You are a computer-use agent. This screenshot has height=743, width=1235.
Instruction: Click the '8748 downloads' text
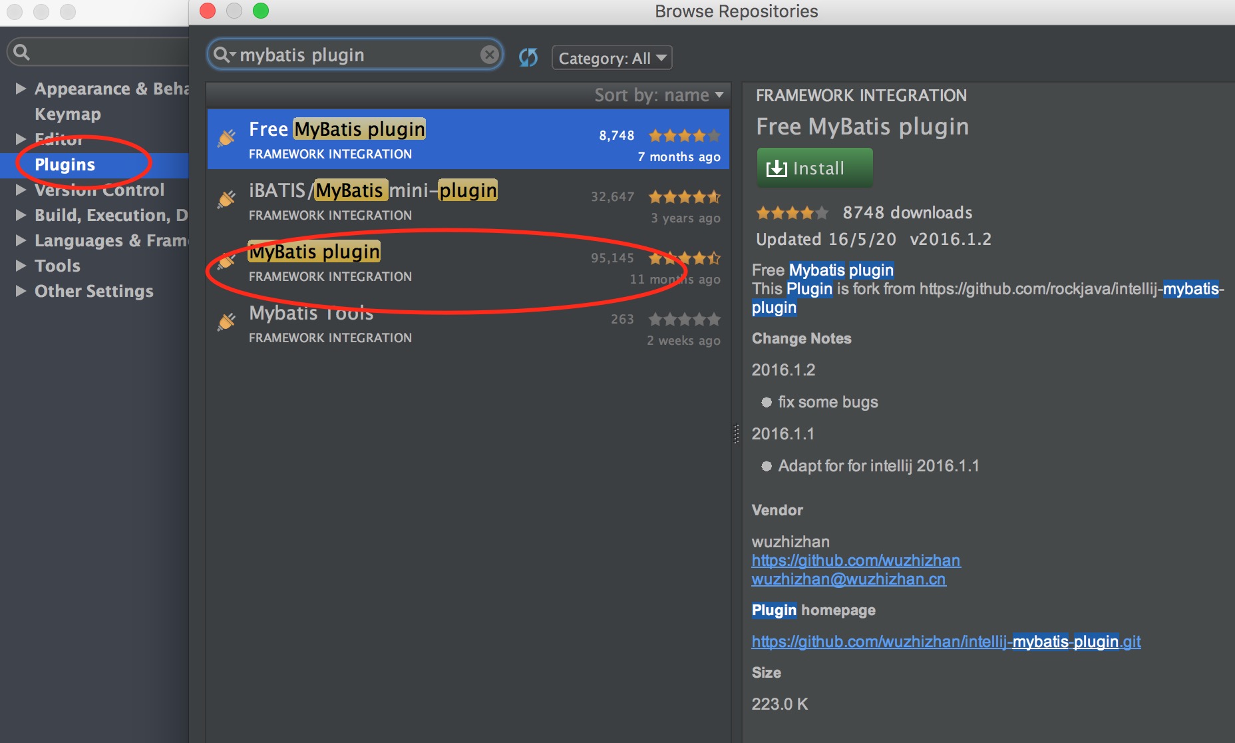(x=908, y=212)
